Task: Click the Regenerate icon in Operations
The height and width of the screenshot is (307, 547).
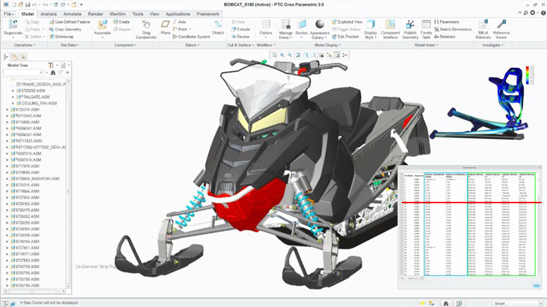Action: coord(13,24)
